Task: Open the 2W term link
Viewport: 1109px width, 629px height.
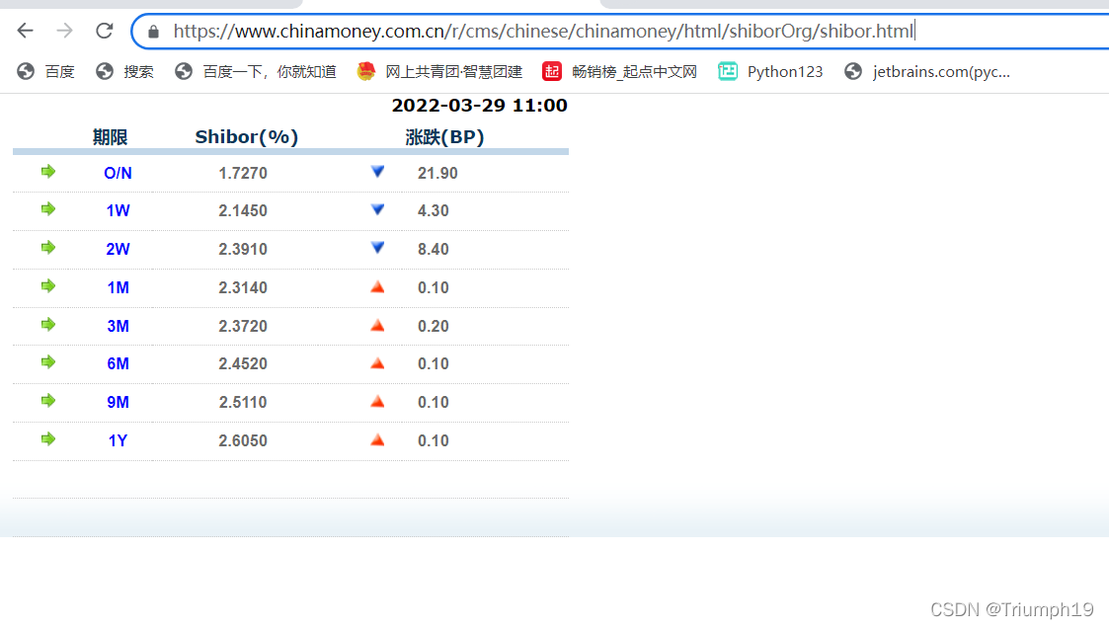Action: (x=118, y=249)
